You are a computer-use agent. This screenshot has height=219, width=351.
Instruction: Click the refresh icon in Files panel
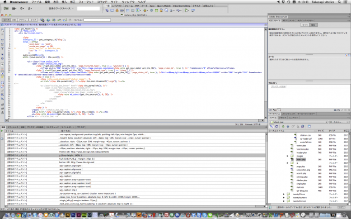(x=277, y=126)
